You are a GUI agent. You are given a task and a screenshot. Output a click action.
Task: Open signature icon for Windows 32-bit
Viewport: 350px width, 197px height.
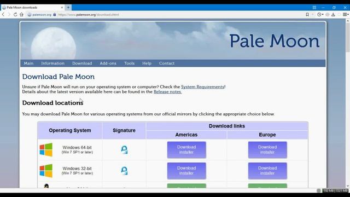tap(124, 171)
